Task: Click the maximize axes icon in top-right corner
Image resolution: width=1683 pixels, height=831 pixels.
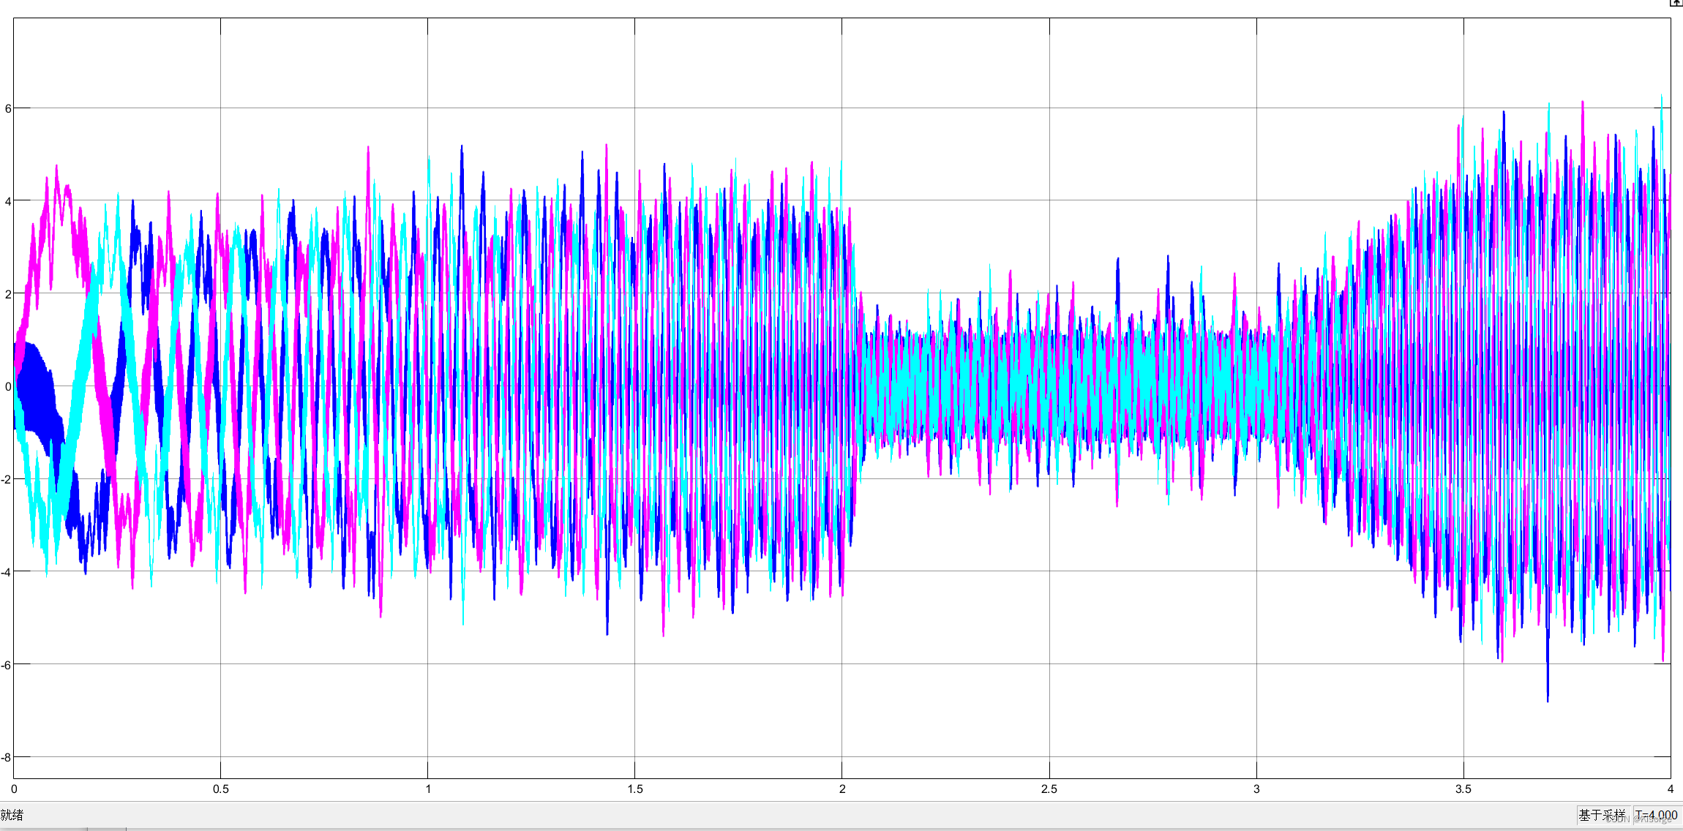Action: point(1675,3)
